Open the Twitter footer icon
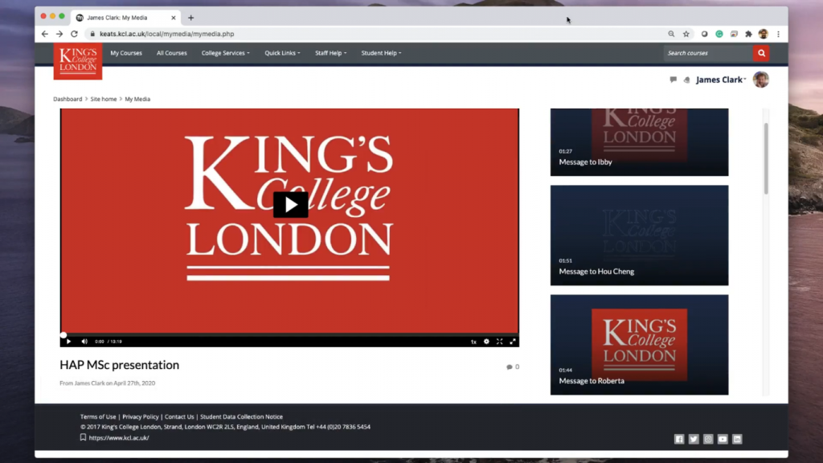The width and height of the screenshot is (823, 463). [694, 439]
